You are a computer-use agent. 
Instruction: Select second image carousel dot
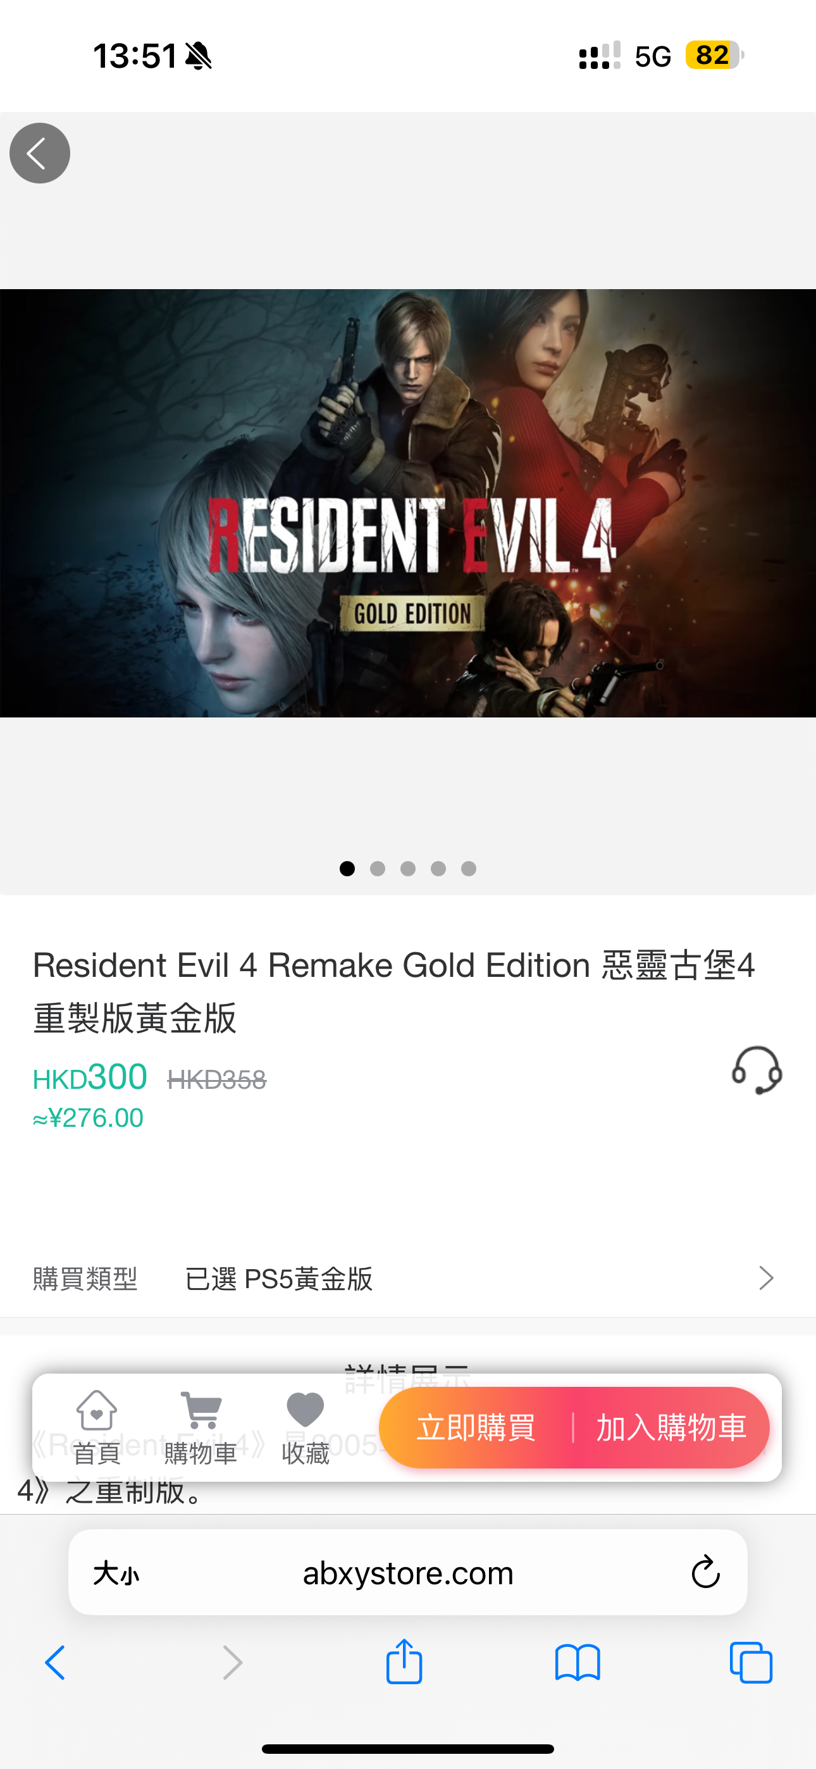click(x=378, y=869)
